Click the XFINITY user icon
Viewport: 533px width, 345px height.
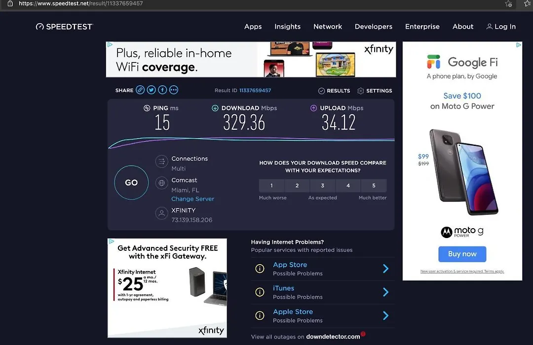click(162, 213)
